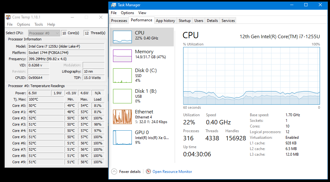Switch to the Processes tab
Viewport: 330px width, 182px height.
click(119, 21)
